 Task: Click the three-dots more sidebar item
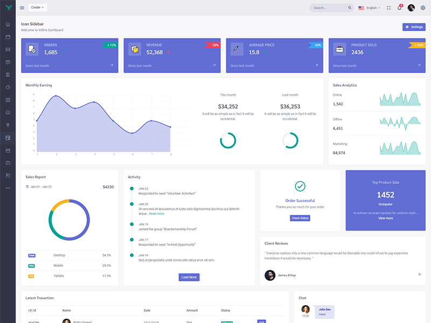8,188
